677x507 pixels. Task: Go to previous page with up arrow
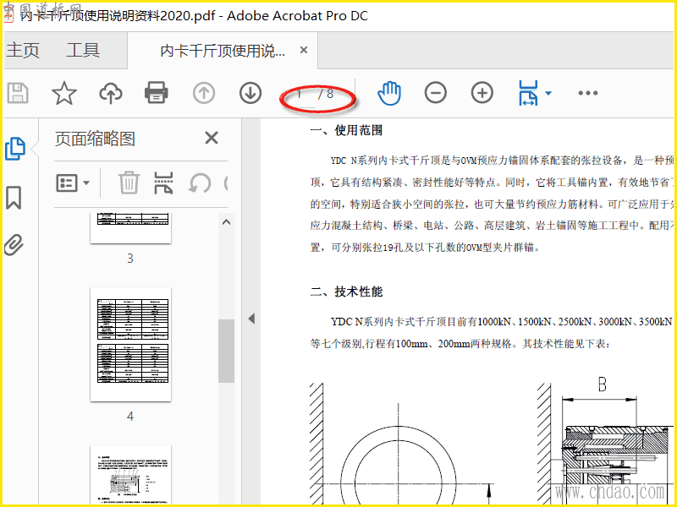pos(204,93)
